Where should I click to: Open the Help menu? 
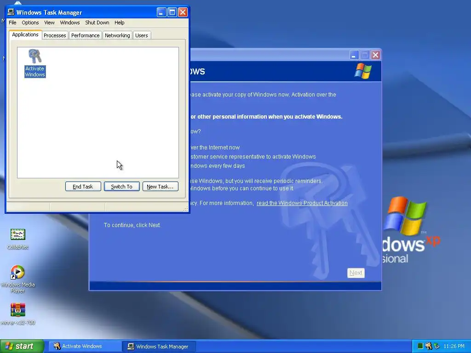[x=119, y=23]
